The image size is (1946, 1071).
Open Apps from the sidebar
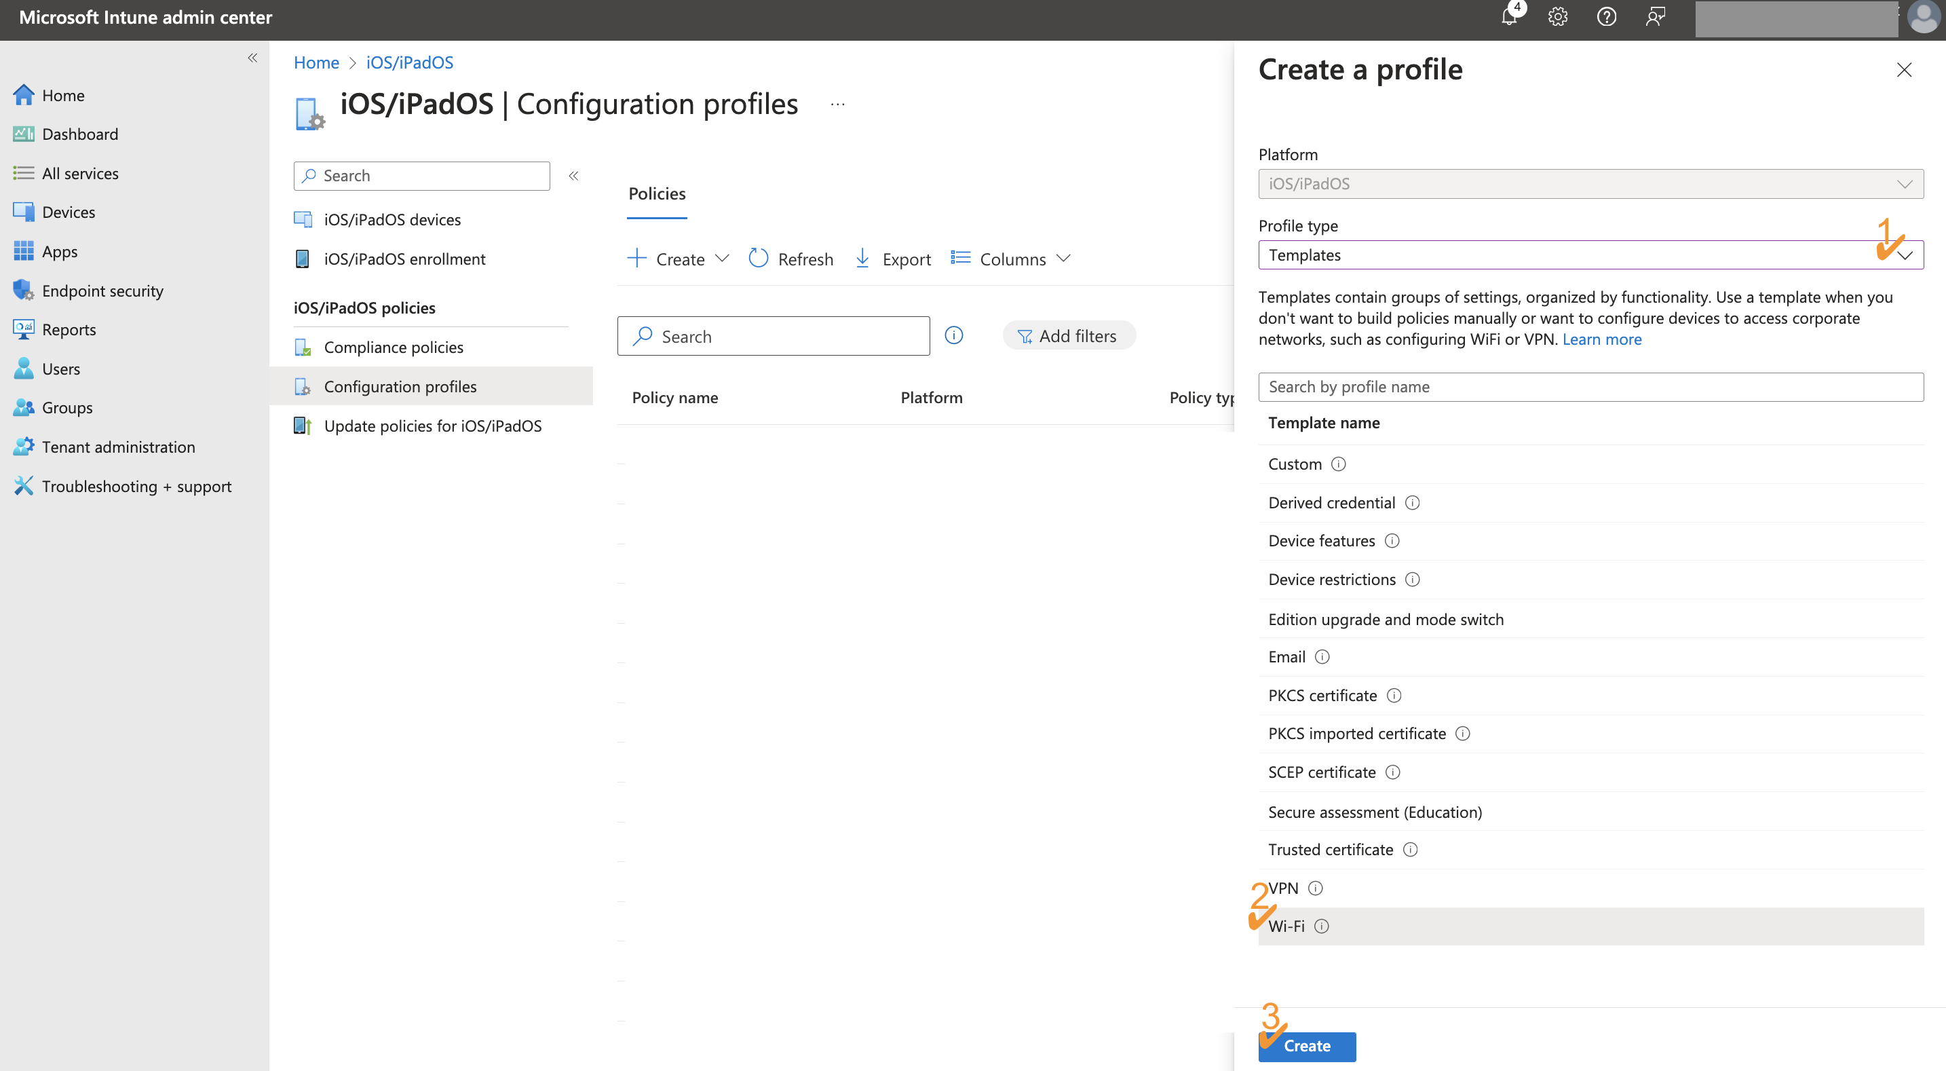click(x=60, y=251)
